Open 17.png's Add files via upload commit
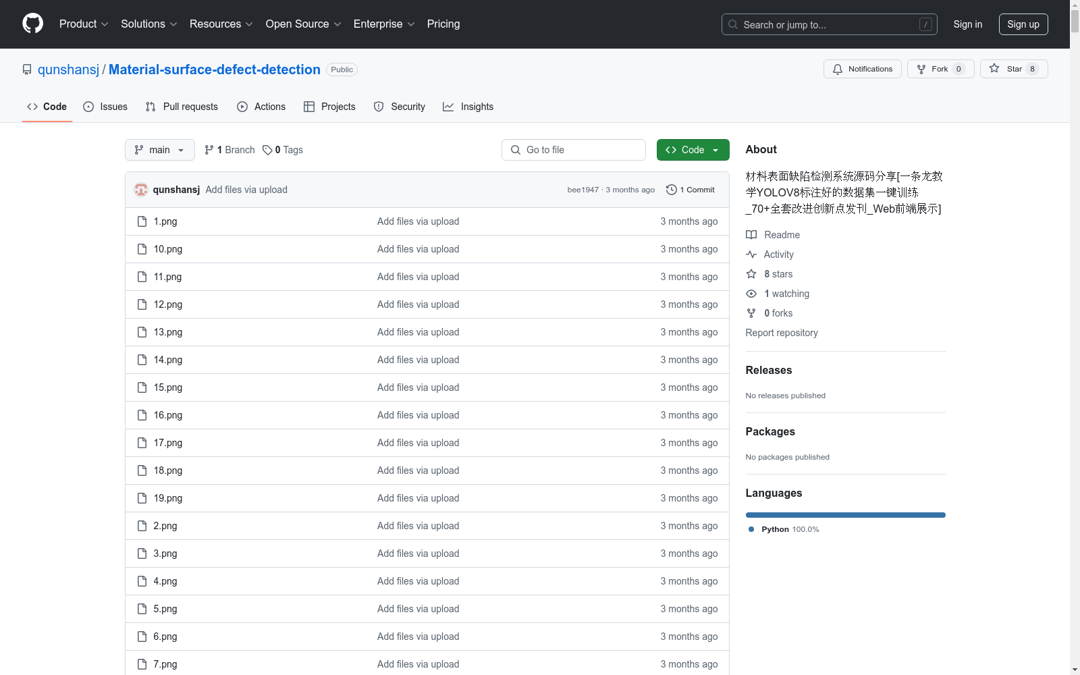Viewport: 1080px width, 675px height. (418, 443)
